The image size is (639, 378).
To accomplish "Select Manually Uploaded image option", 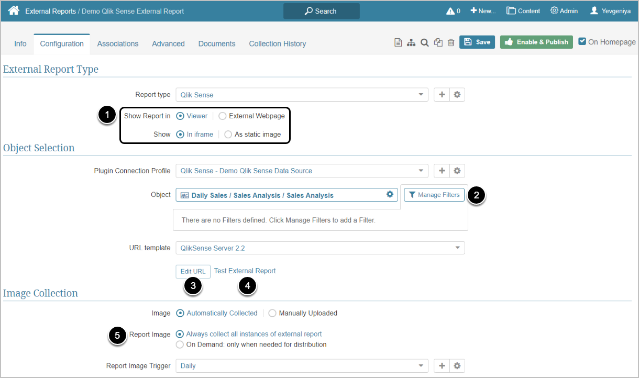I will pos(272,314).
